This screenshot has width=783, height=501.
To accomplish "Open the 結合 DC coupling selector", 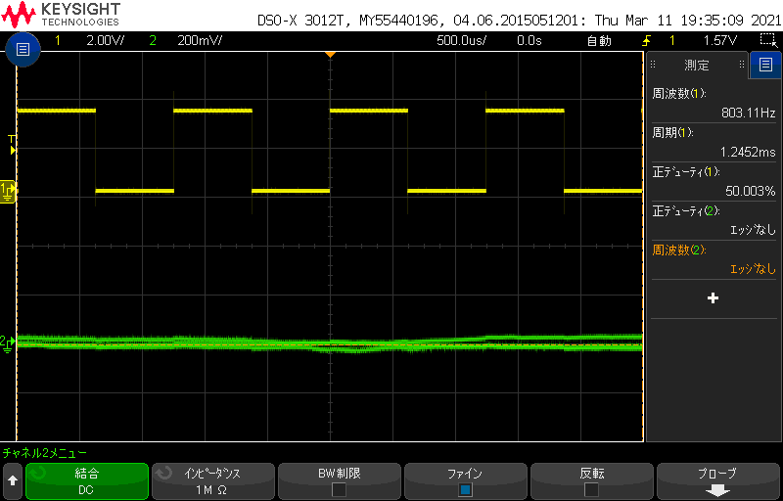I will [x=86, y=481].
